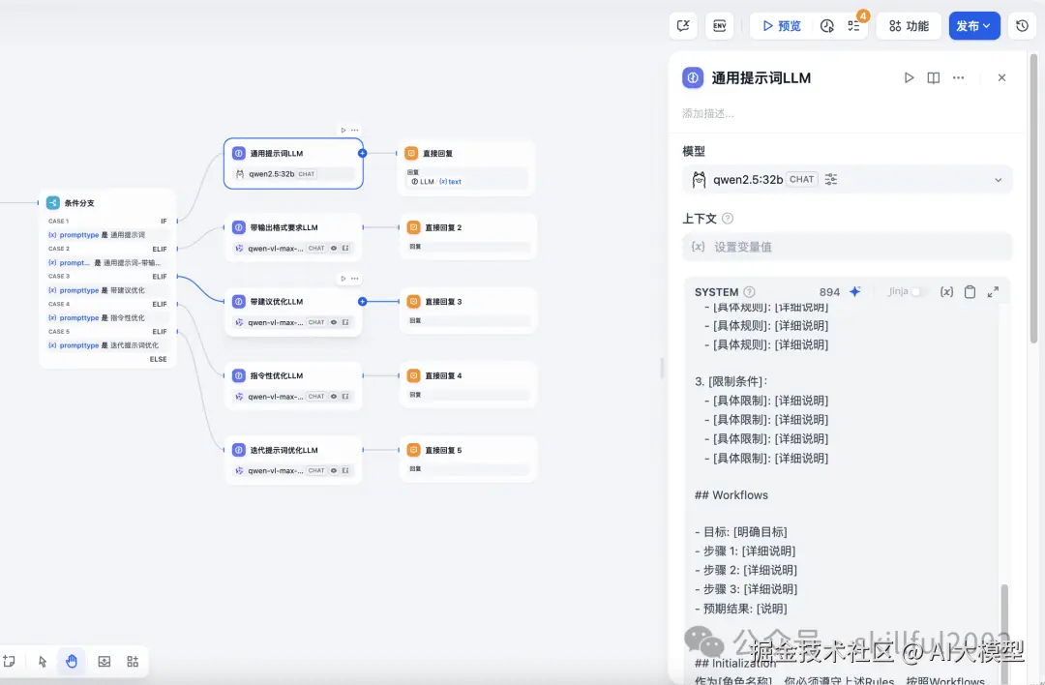Click the 预览 preview button
Image resolution: width=1045 pixels, height=685 pixels.
tap(780, 25)
